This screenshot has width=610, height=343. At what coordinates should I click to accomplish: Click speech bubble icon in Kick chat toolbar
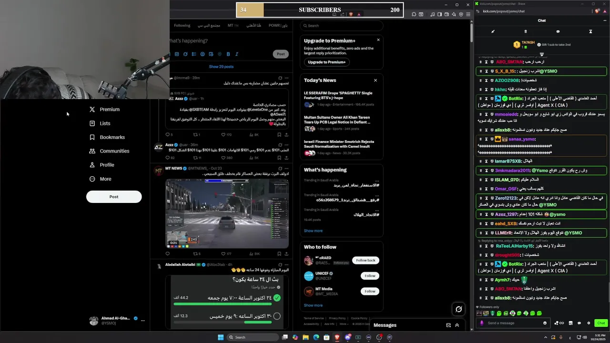coord(558,31)
